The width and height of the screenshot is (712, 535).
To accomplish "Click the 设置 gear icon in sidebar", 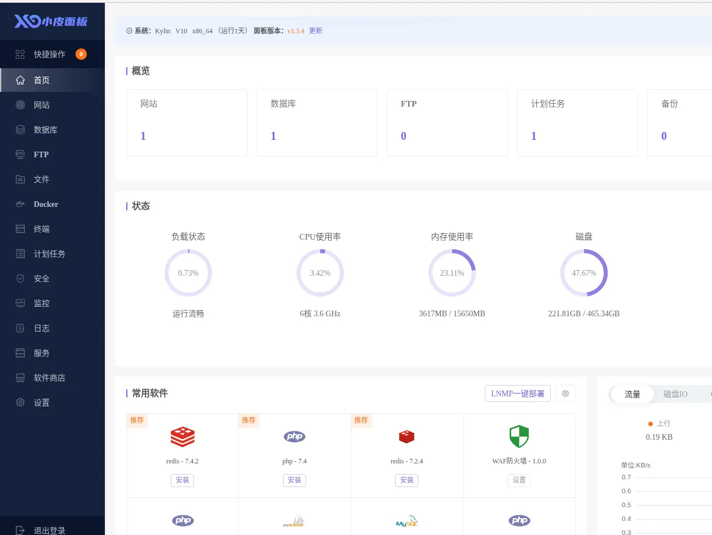I will 20,403.
